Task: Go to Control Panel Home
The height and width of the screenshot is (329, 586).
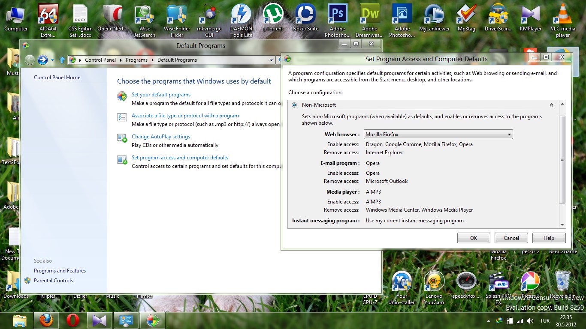Action: pos(57,78)
